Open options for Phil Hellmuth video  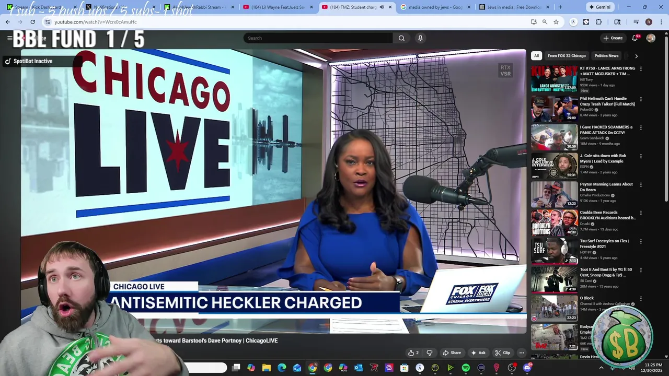(x=641, y=99)
